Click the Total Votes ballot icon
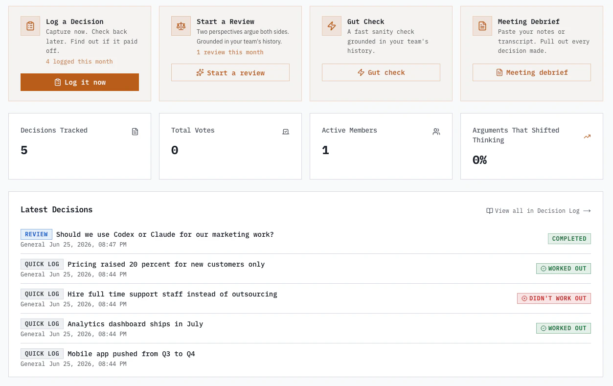The width and height of the screenshot is (613, 386). [286, 132]
